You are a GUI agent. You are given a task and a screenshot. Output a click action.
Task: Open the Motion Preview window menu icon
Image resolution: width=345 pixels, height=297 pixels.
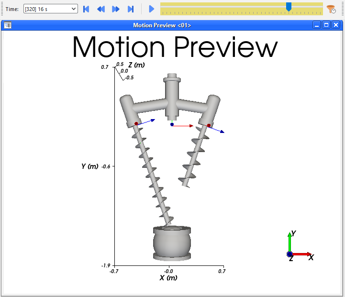(8, 25)
